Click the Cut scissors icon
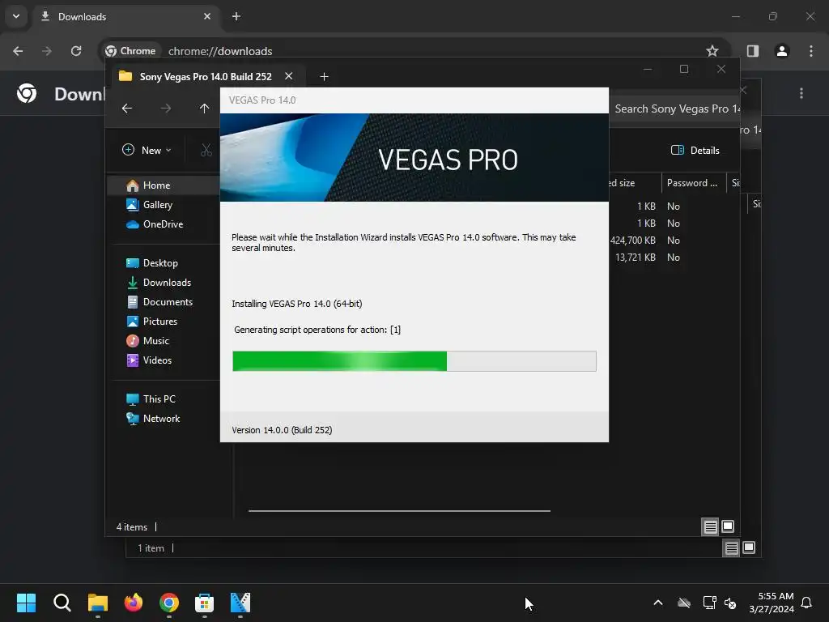Viewport: 829px width, 622px height. [206, 150]
